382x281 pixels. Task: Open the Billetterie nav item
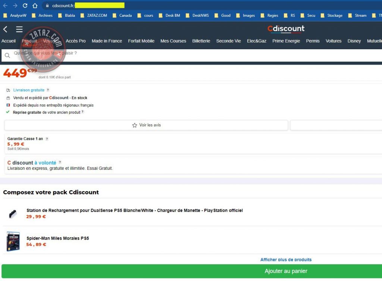[x=201, y=41]
